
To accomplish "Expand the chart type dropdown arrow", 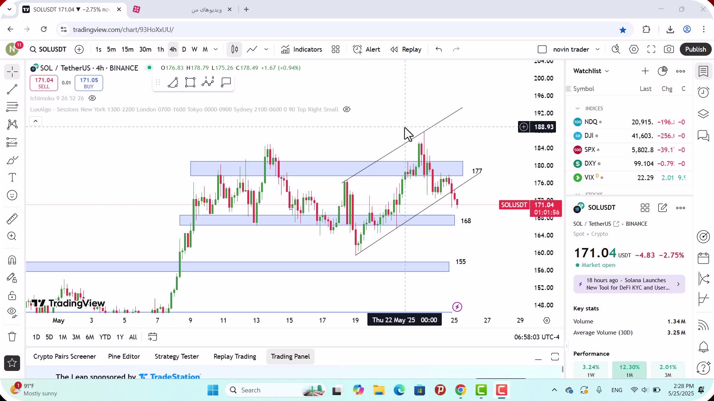I will [x=266, y=49].
